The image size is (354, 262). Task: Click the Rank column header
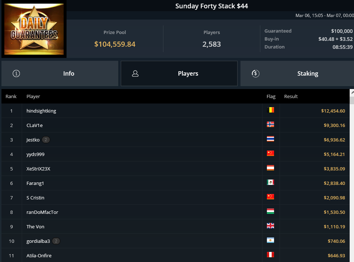point(11,97)
